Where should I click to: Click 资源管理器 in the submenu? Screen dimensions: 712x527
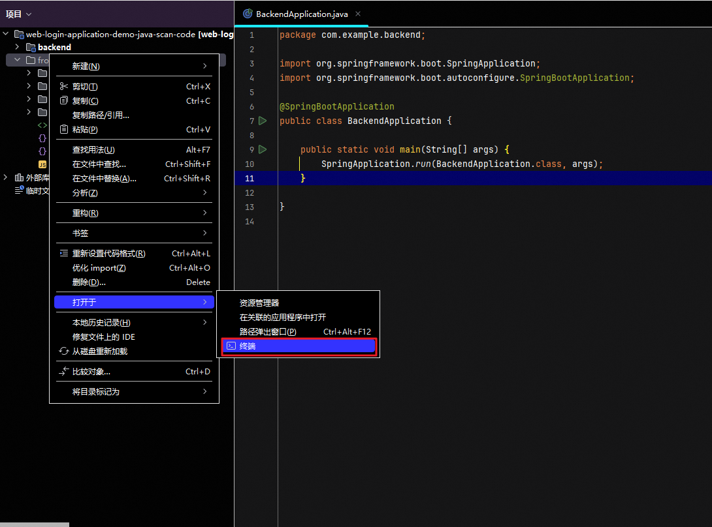[x=299, y=303]
